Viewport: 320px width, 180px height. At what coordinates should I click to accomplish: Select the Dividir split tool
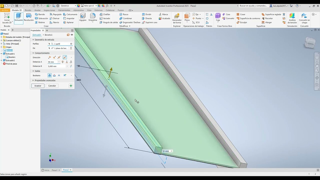(x=146, y=14)
